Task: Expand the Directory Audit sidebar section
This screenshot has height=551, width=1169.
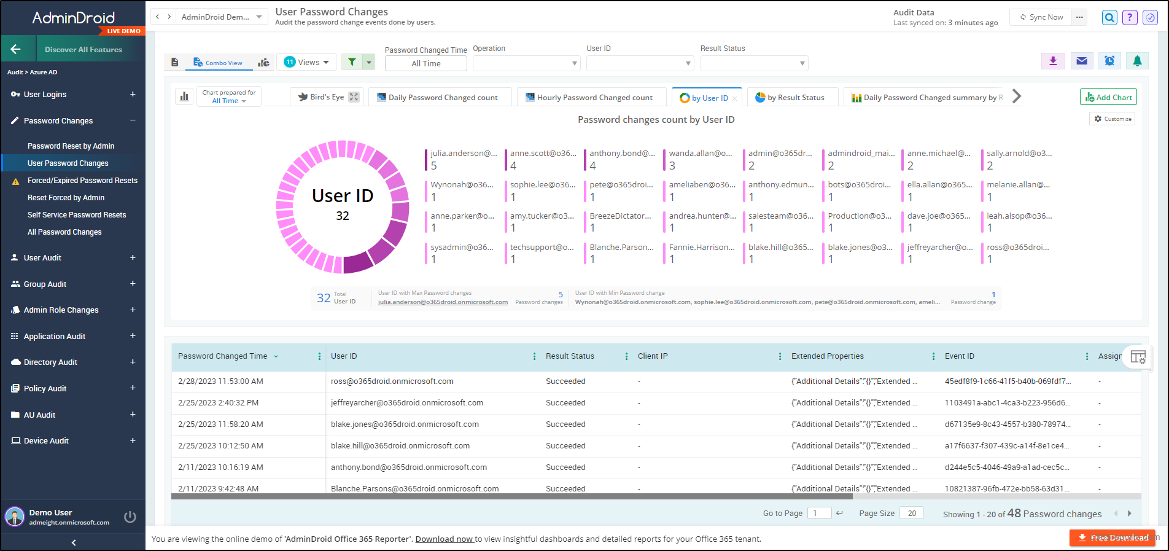Action: coord(133,362)
